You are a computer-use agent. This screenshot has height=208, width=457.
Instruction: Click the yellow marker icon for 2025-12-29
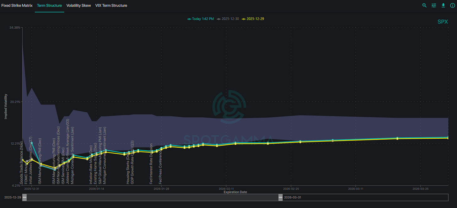244,19
